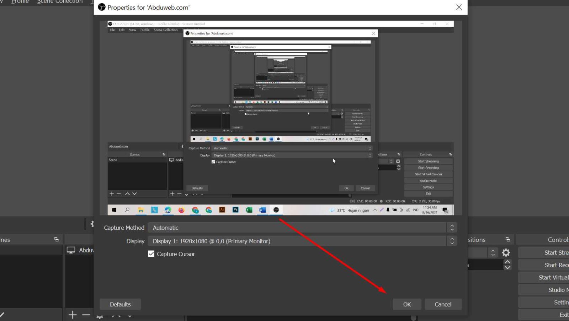Open Microsoft Word from the taskbar
The width and height of the screenshot is (569, 321).
262,210
